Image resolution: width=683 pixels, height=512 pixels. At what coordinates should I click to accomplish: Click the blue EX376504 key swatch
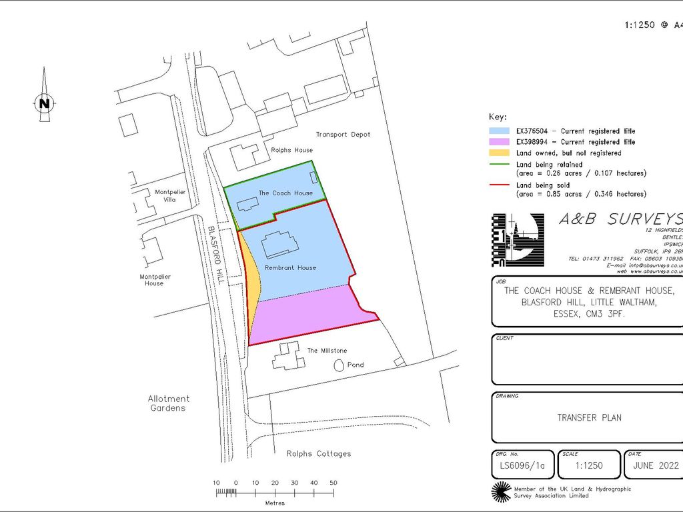tap(501, 131)
